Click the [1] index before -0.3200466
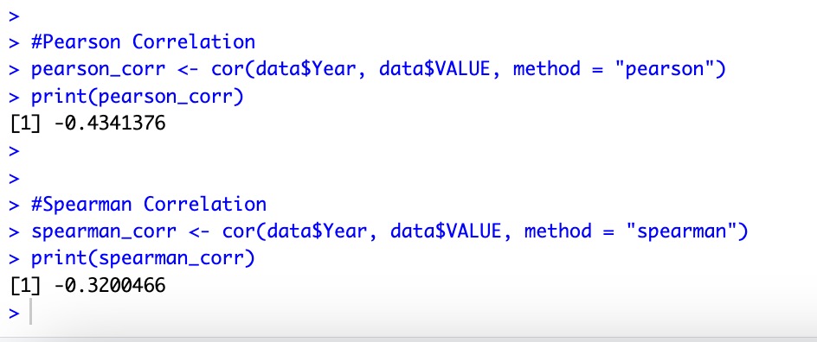The width and height of the screenshot is (817, 342). point(24,286)
